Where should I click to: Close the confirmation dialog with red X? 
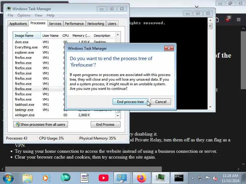tap(169, 48)
